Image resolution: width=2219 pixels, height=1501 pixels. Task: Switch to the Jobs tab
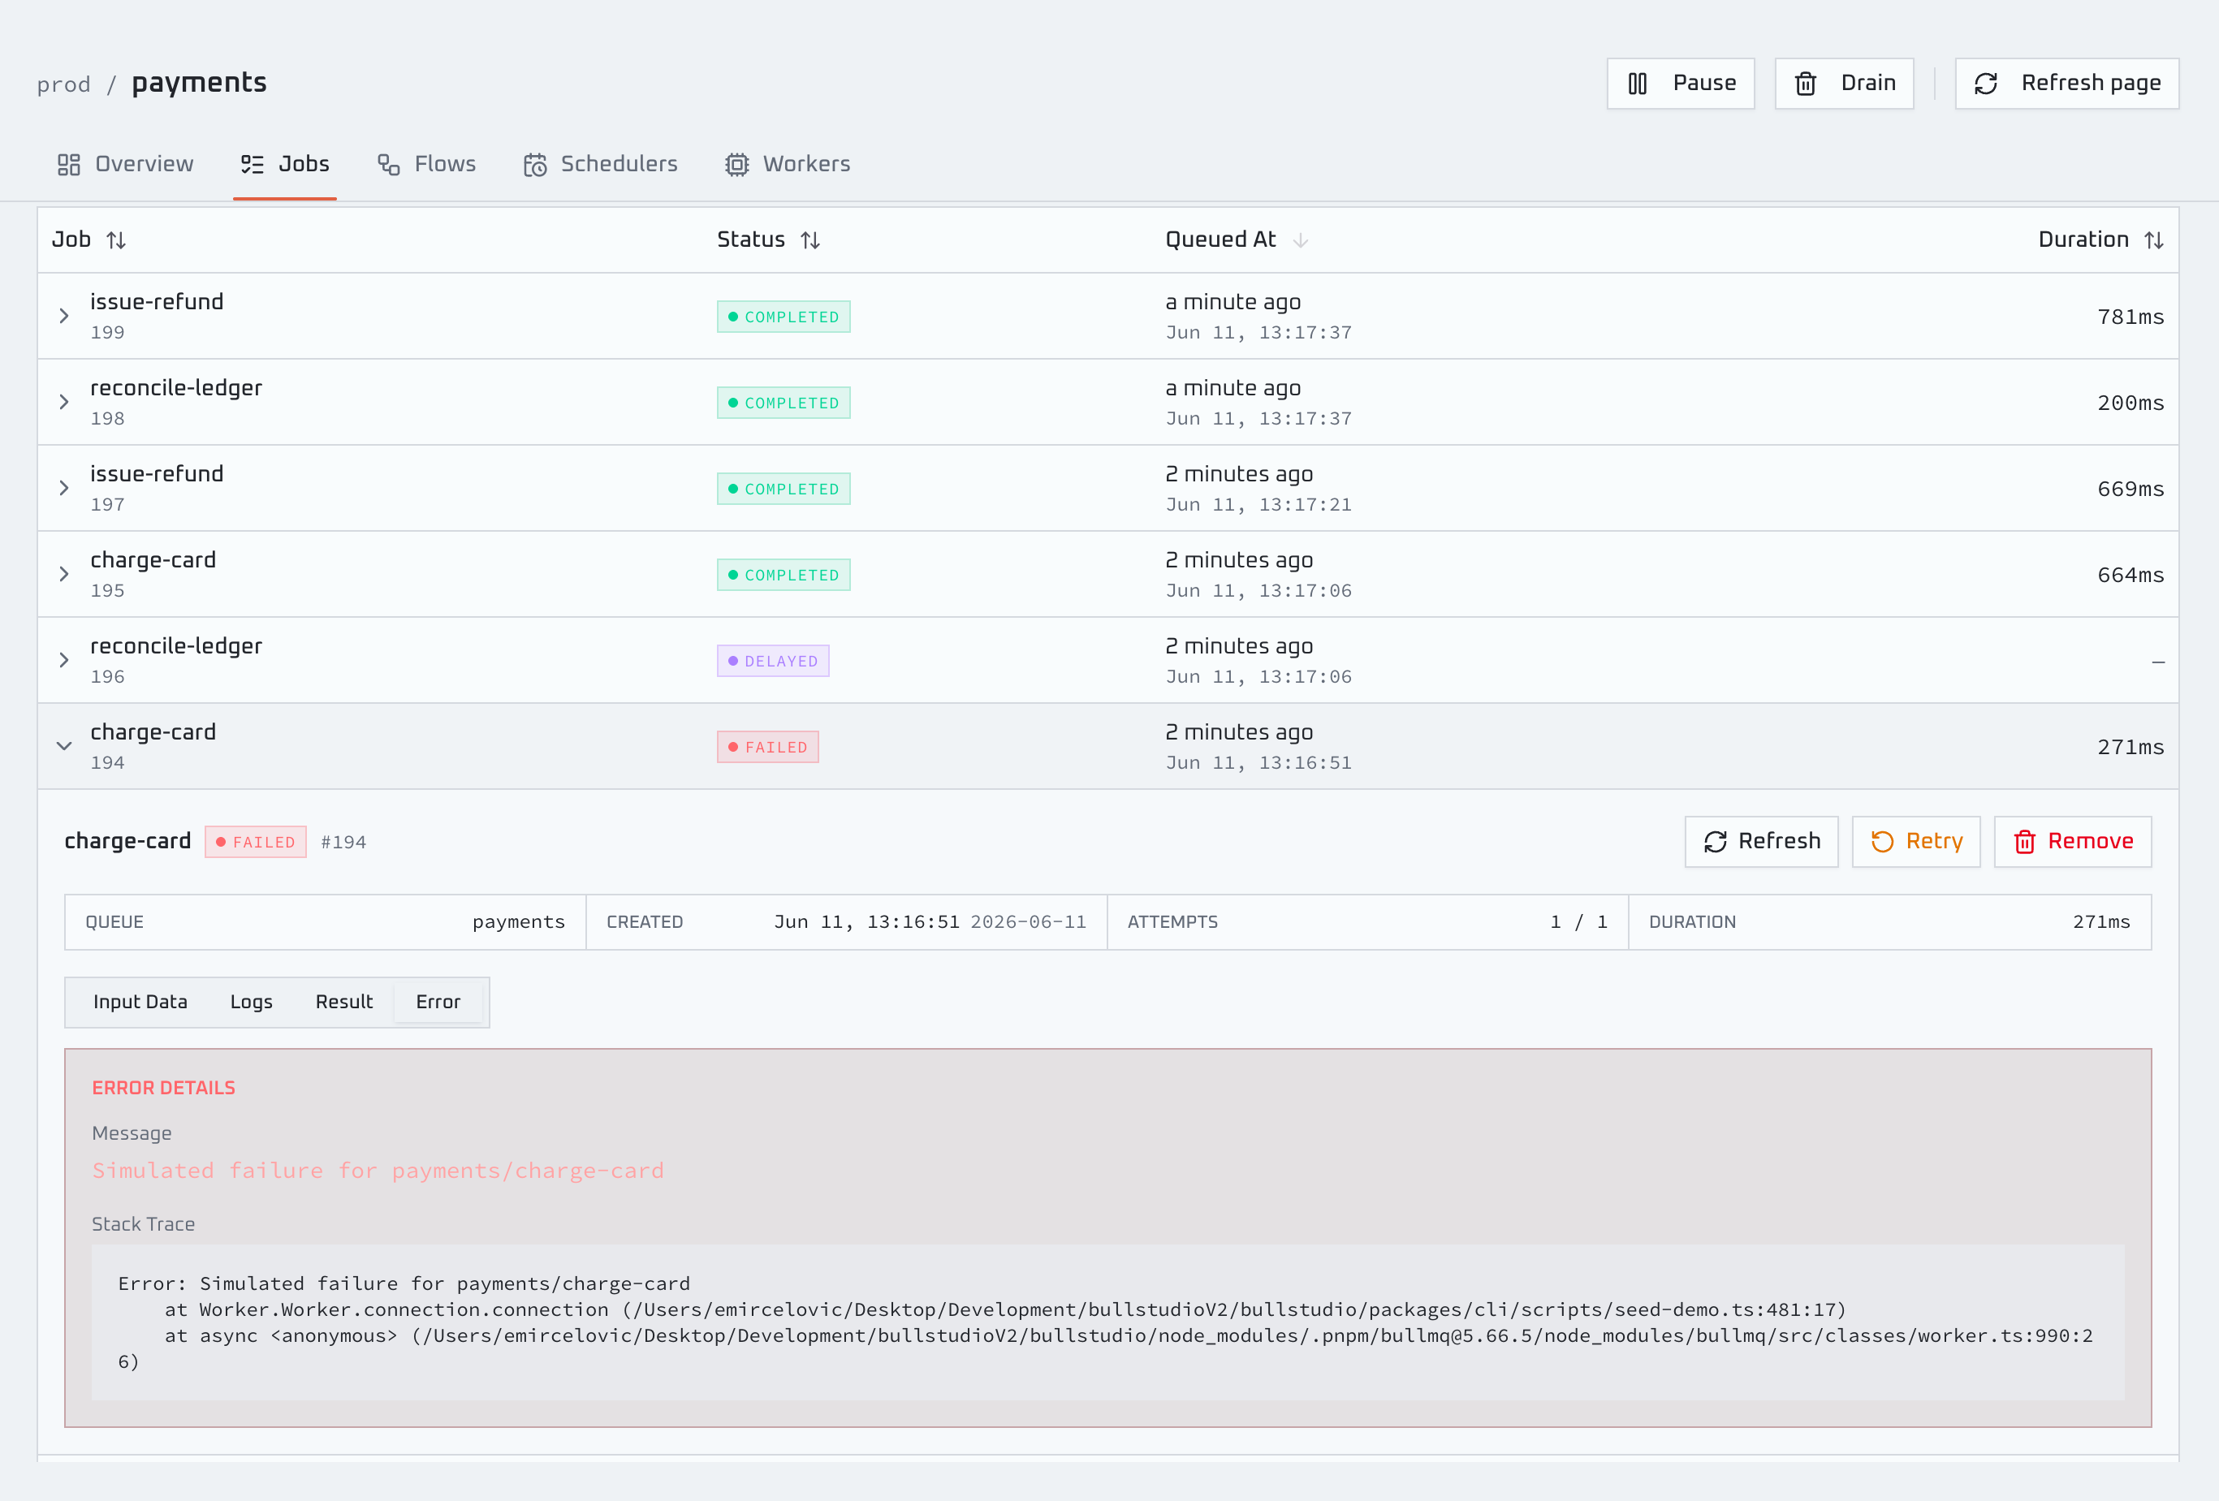[284, 164]
